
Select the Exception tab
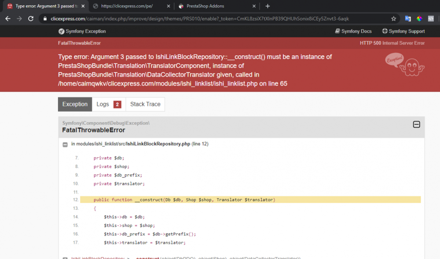pyautogui.click(x=75, y=104)
